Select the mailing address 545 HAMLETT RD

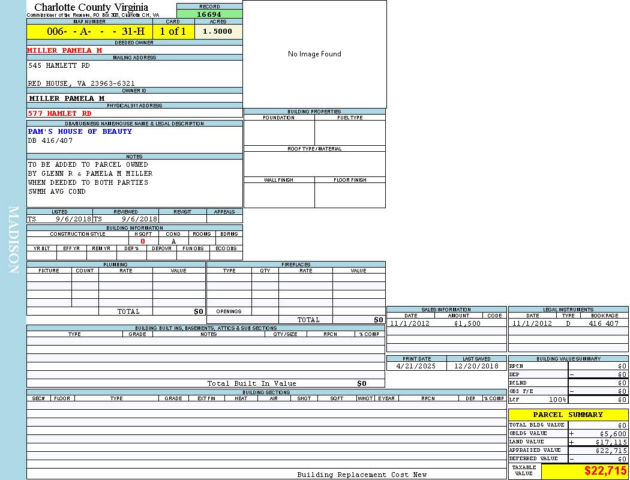coord(59,65)
